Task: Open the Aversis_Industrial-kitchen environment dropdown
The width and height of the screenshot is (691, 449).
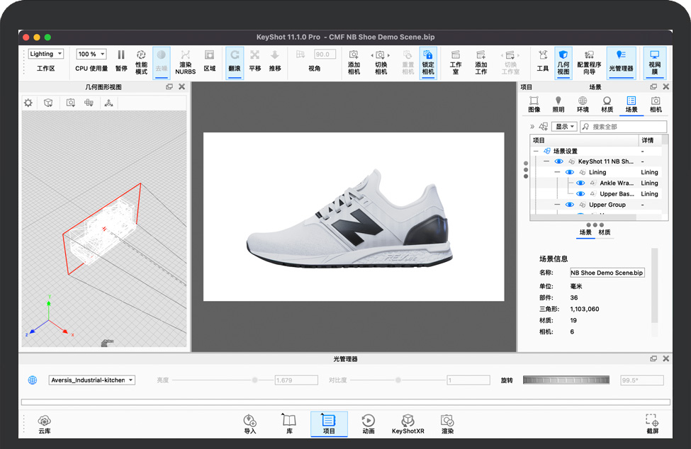Action: (x=92, y=380)
